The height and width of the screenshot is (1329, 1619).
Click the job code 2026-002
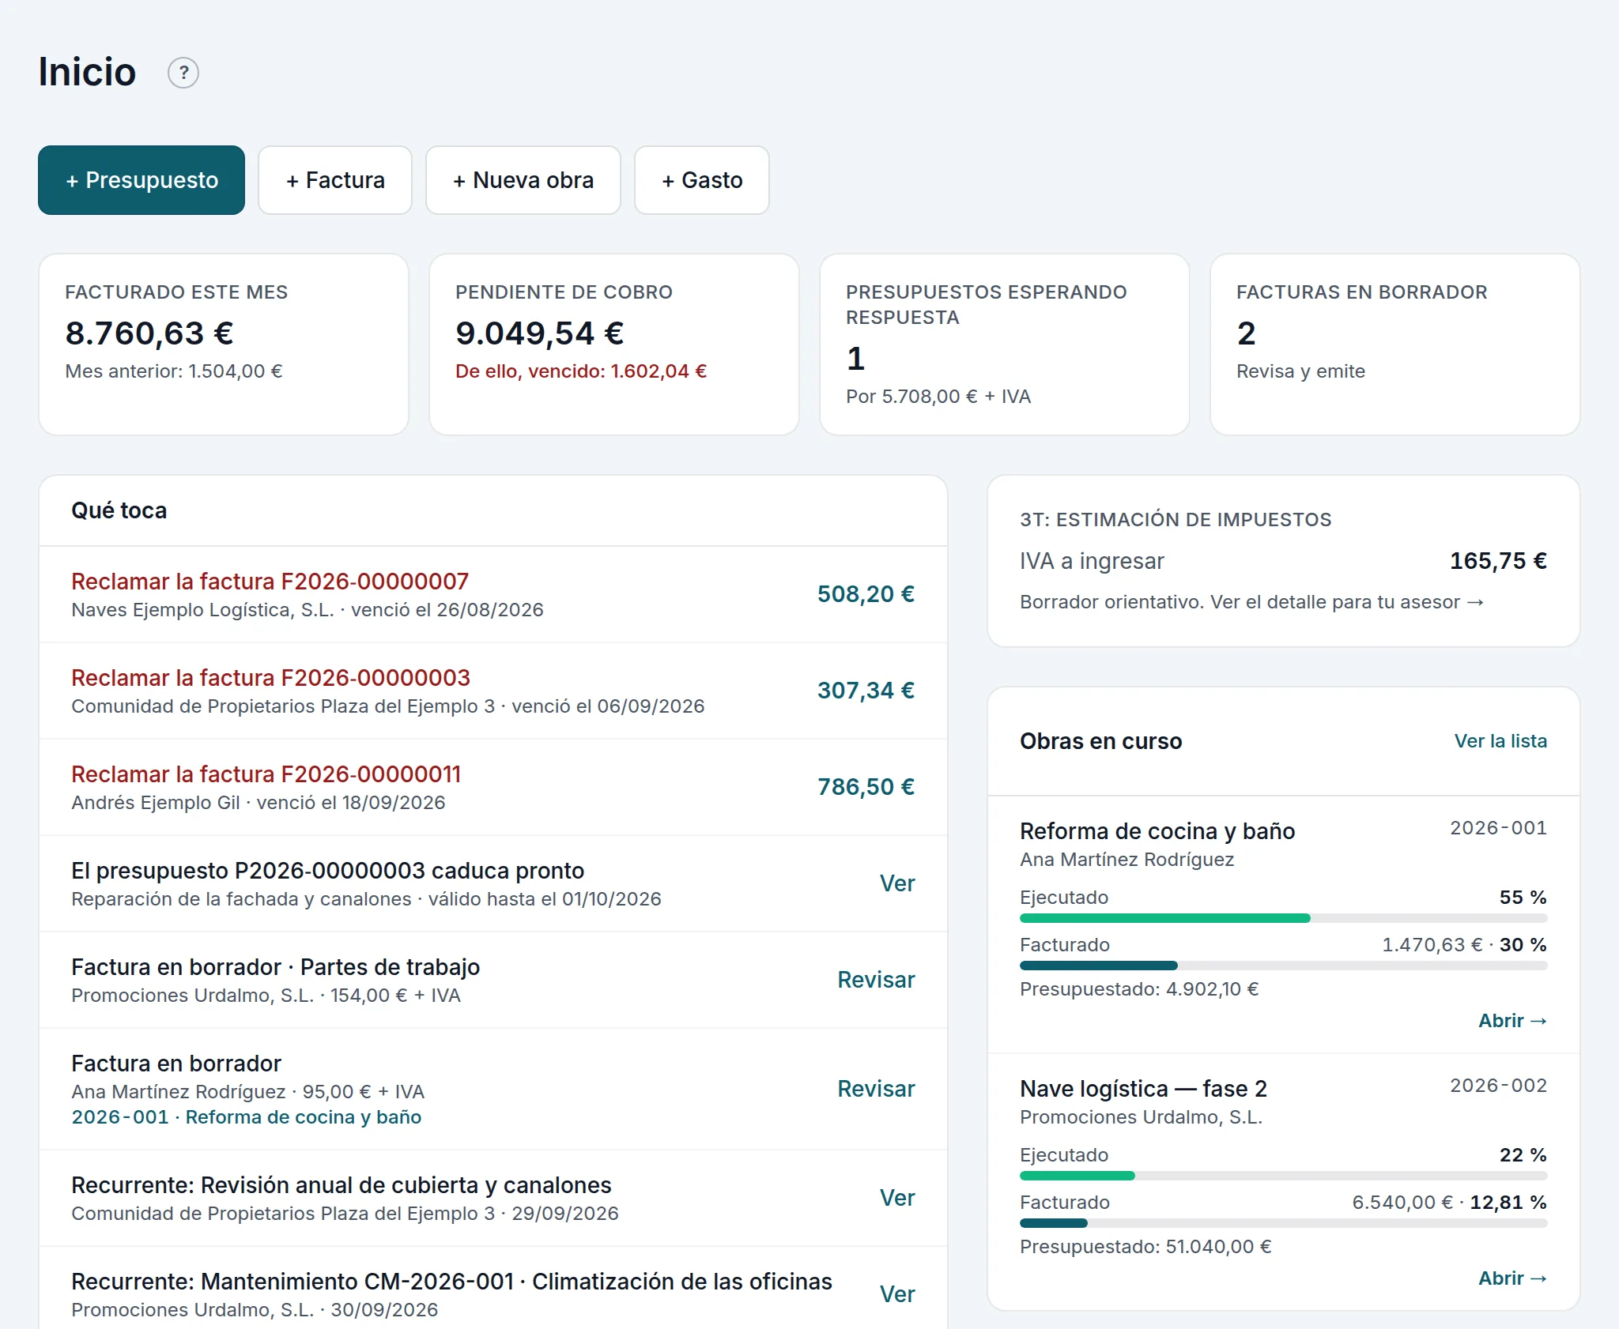click(x=1498, y=1086)
